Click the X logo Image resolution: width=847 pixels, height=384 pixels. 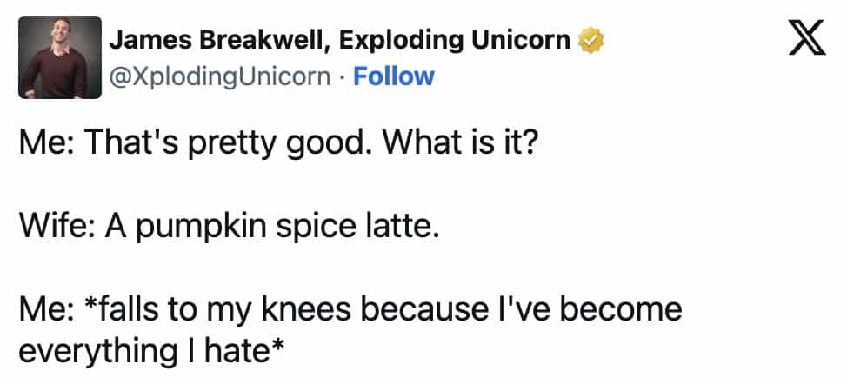[x=805, y=39]
